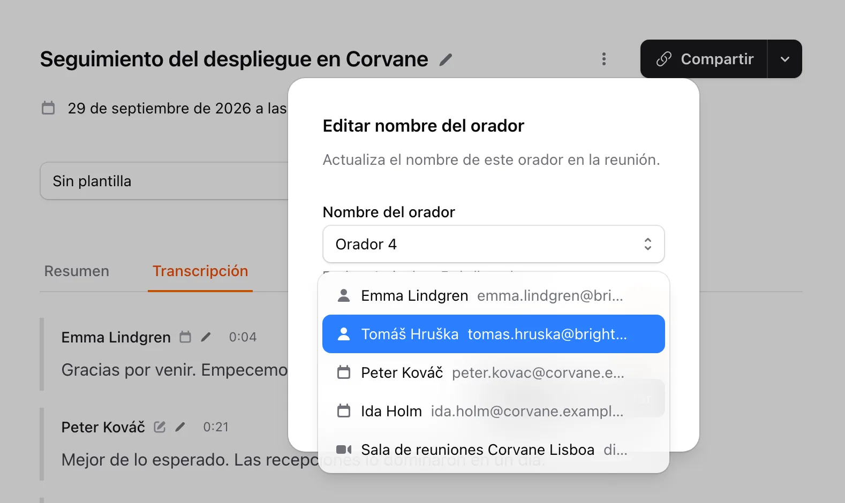Click pencil icon next to Emma Lindgren transcript
845x503 pixels.
click(206, 337)
